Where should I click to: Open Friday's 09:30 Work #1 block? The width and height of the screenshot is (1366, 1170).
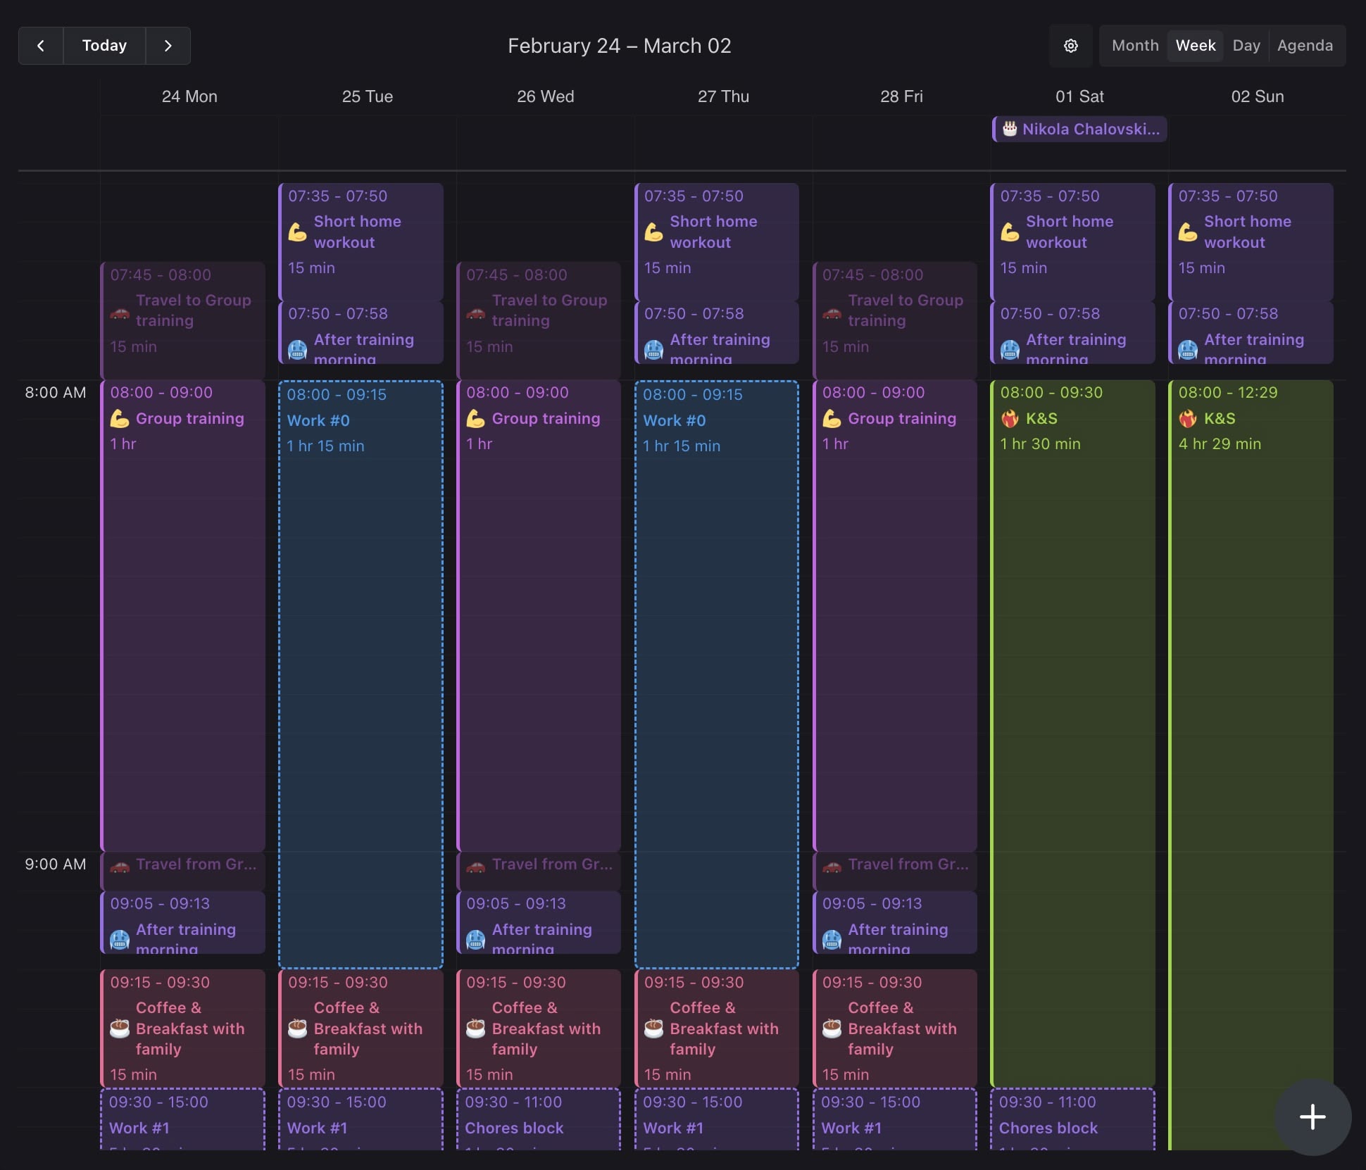click(x=896, y=1119)
